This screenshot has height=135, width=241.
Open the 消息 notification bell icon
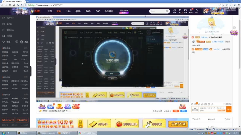[197, 11]
